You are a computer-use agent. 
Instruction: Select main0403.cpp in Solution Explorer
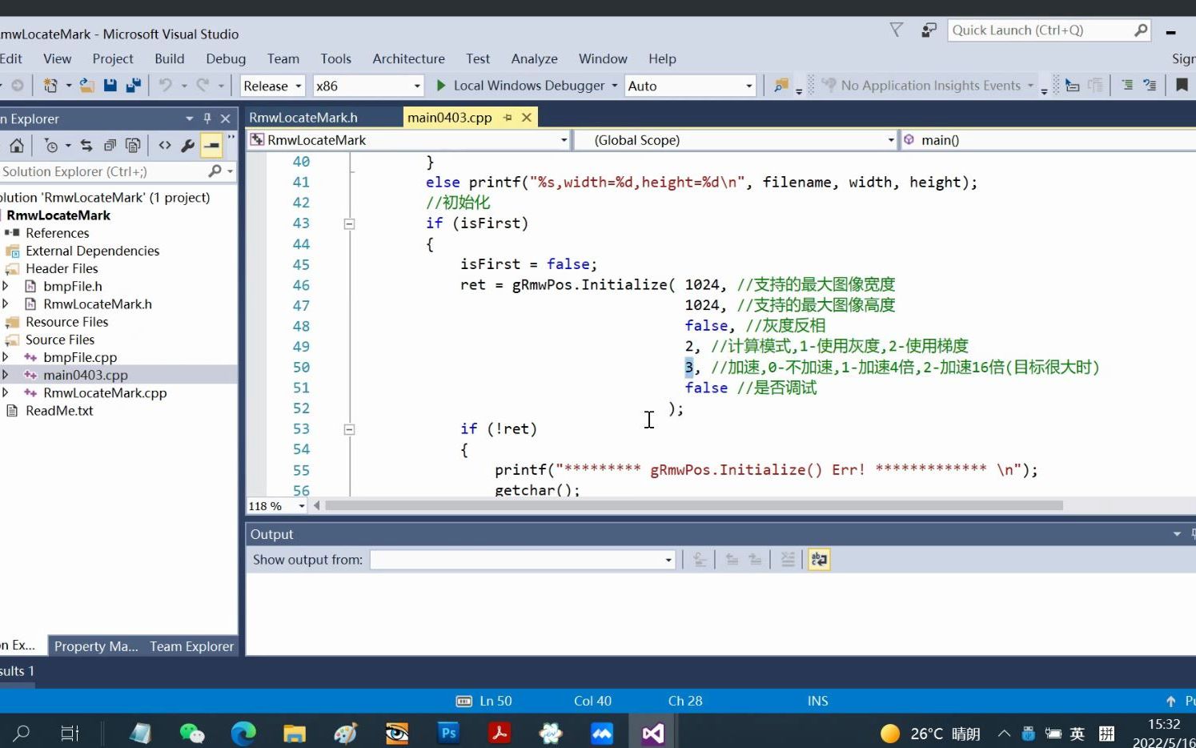coord(85,375)
